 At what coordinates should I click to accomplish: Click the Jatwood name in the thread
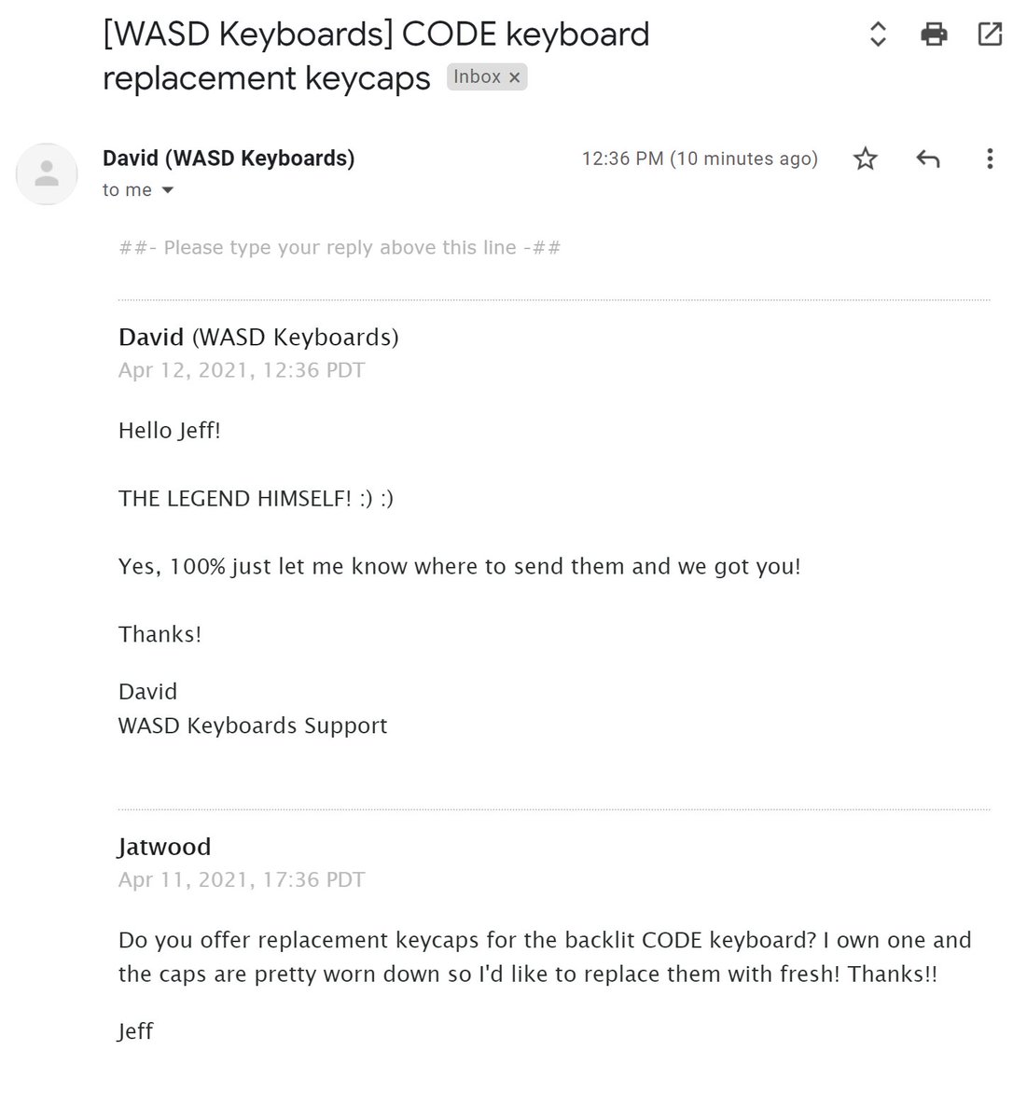[x=165, y=847]
